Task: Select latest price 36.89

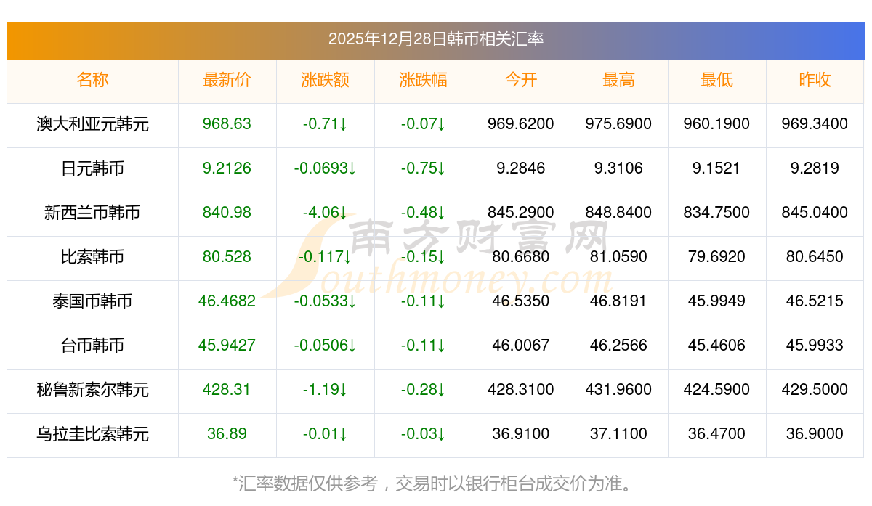Action: 227,434
